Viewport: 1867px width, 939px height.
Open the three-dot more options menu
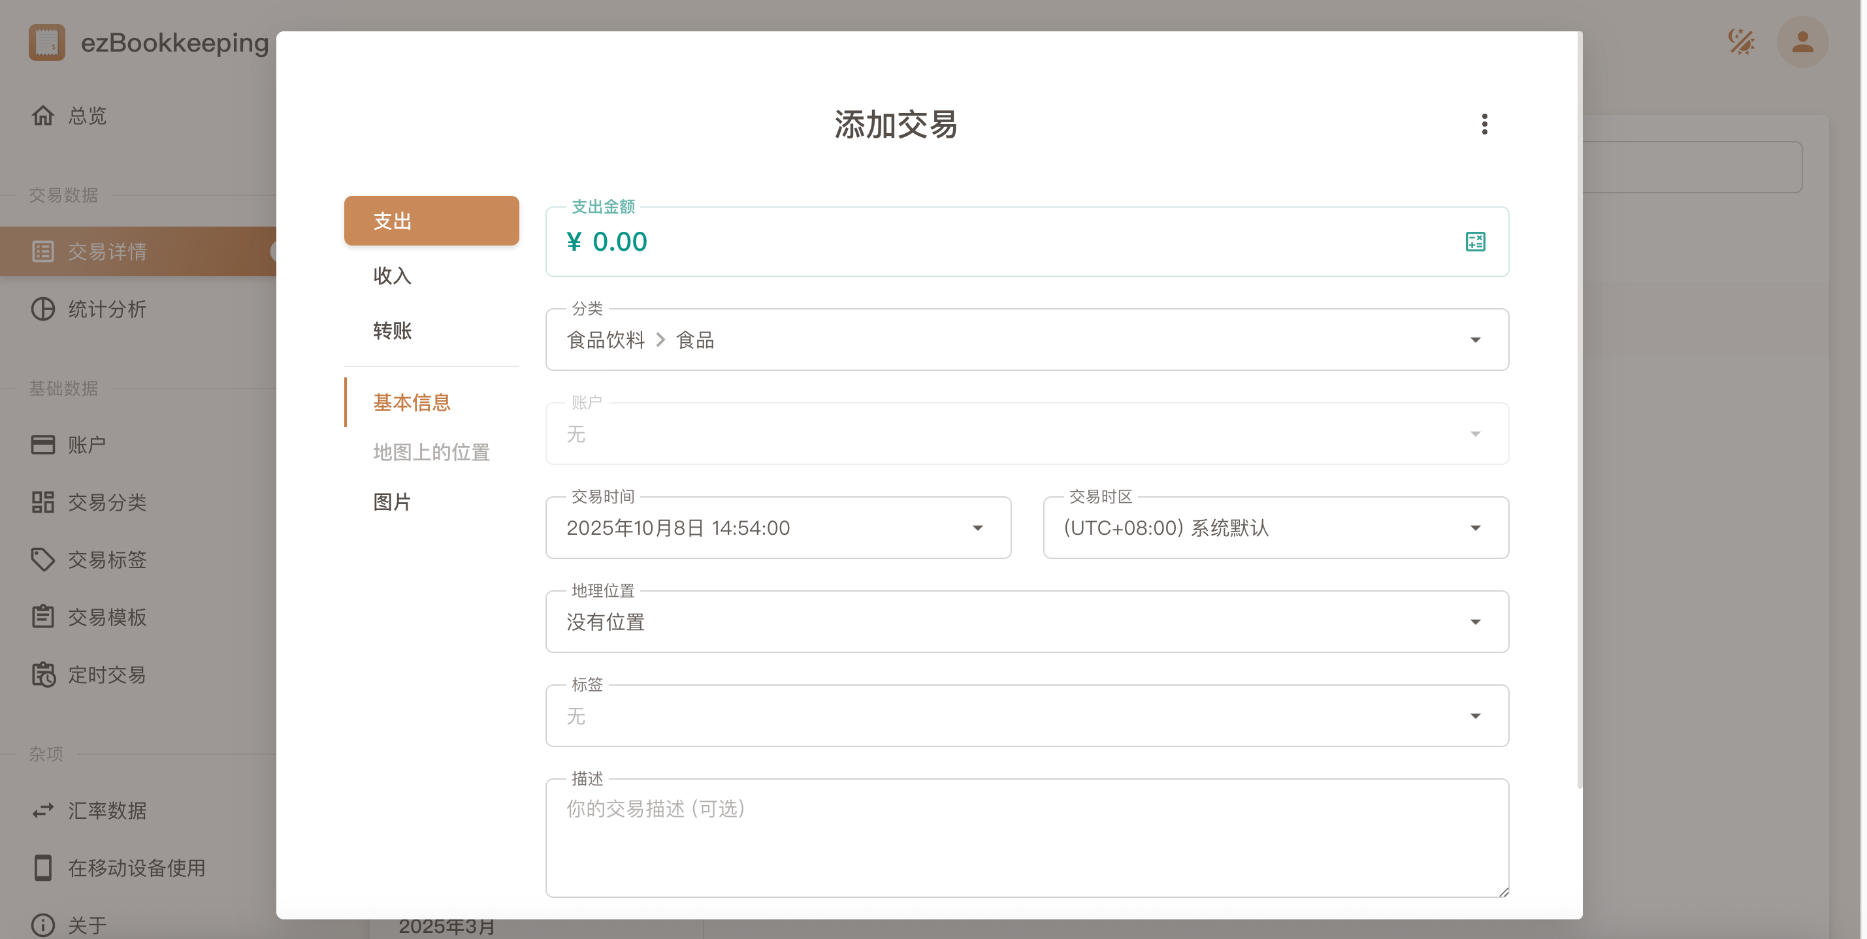click(1484, 125)
